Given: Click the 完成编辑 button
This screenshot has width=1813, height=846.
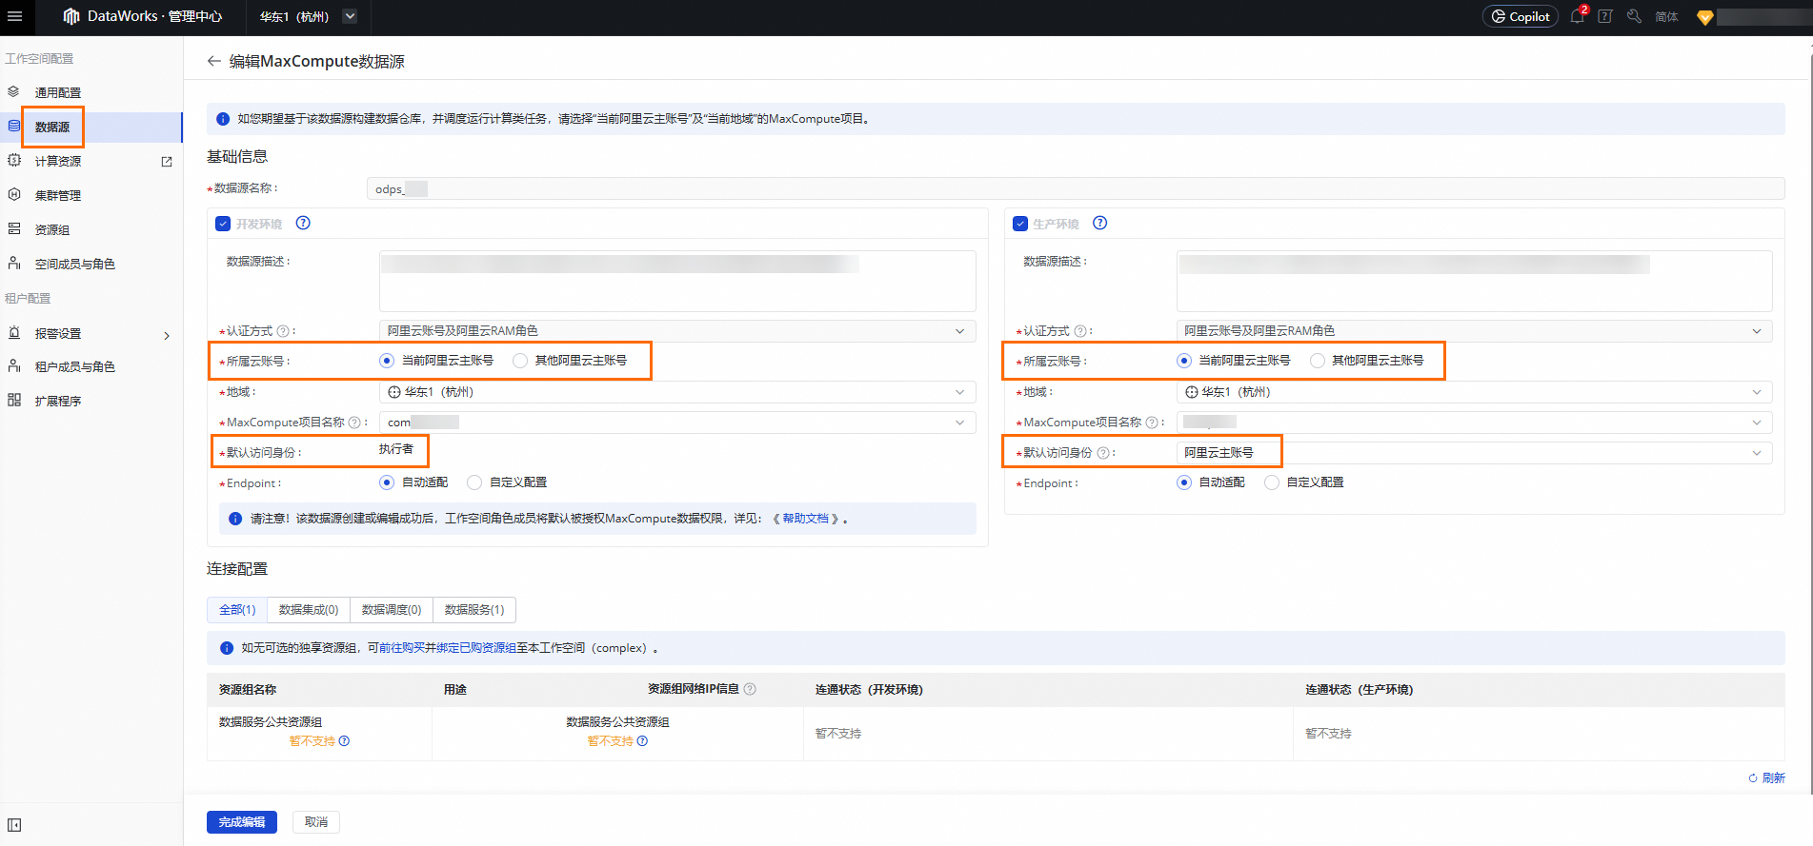Looking at the screenshot, I should [242, 822].
